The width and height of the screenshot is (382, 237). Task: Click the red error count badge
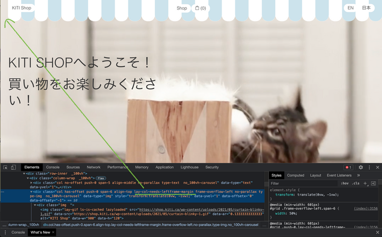pyautogui.click(x=348, y=167)
